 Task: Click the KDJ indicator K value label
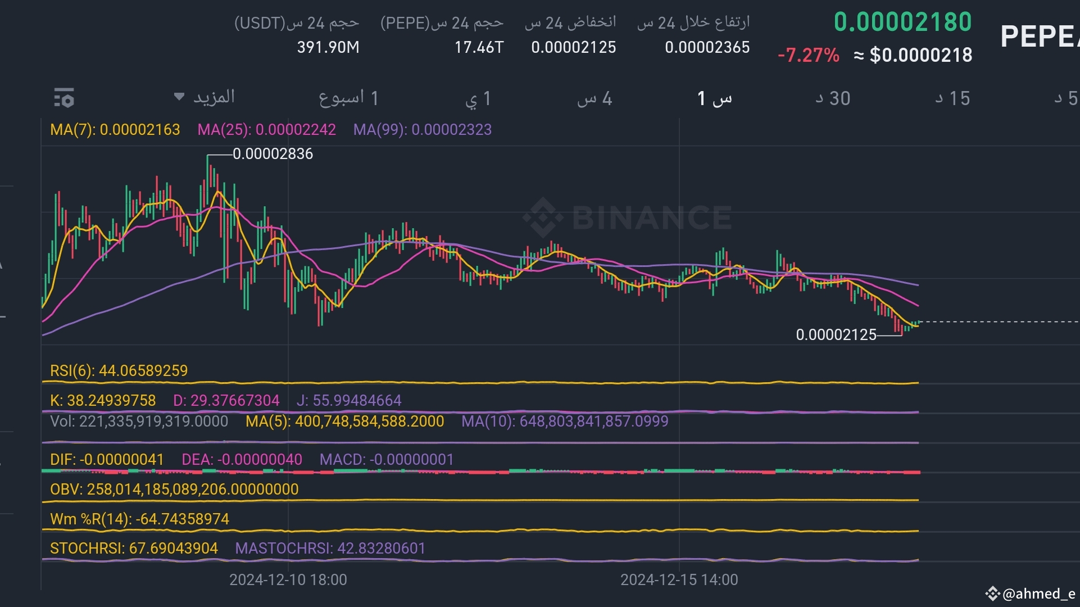pos(102,400)
